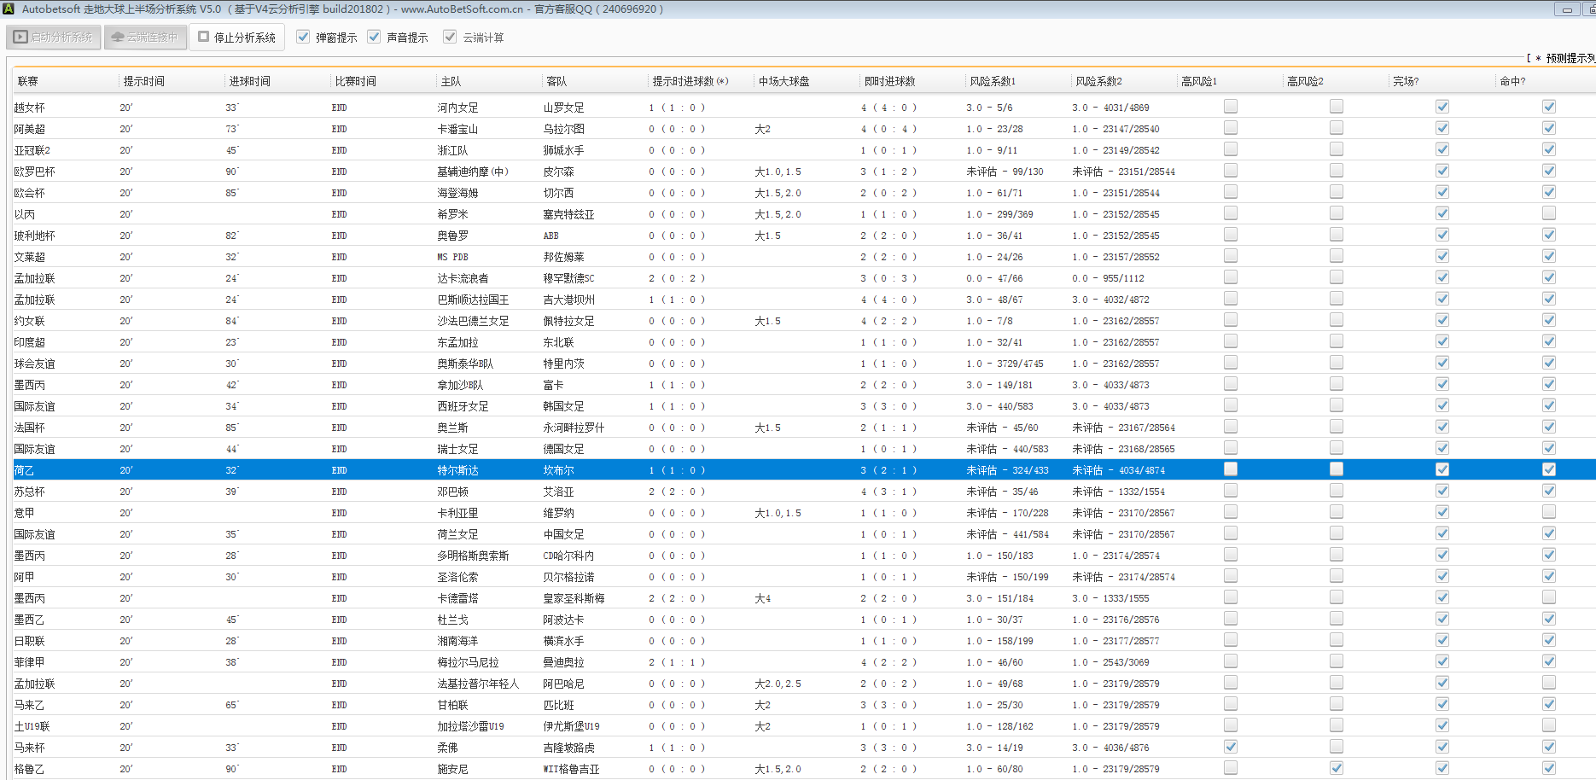Click the 中场大球盘 column header

[x=783, y=81]
